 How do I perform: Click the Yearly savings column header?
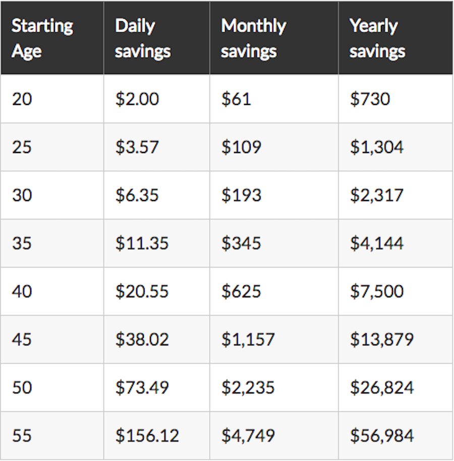pyautogui.click(x=377, y=38)
